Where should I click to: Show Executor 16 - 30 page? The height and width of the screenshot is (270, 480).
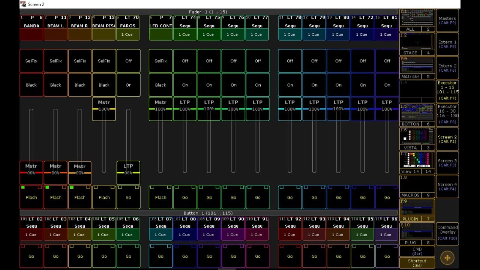point(447,115)
